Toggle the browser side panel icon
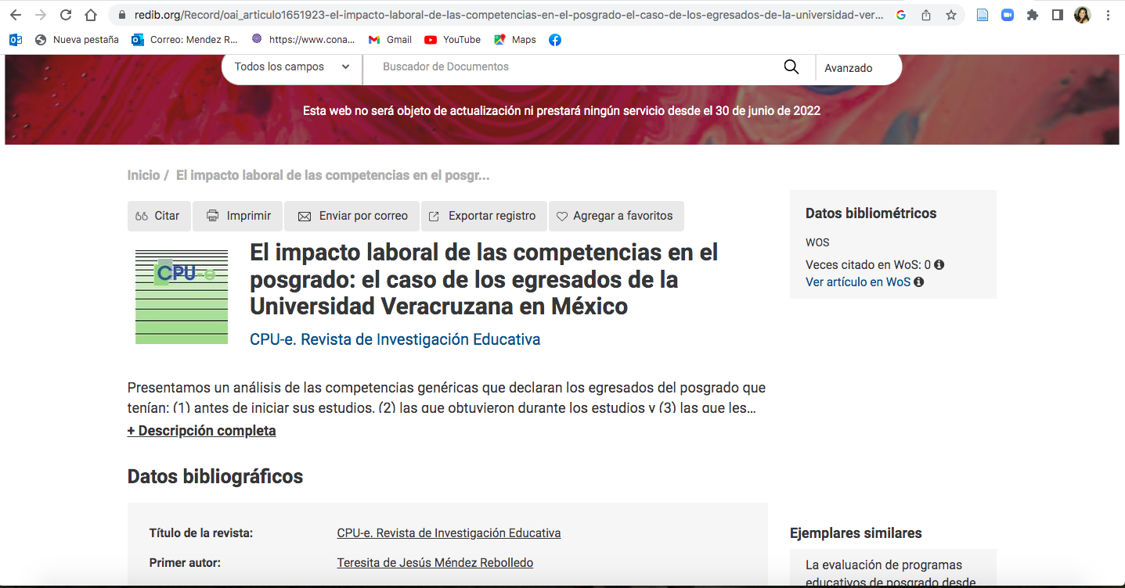This screenshot has width=1125, height=588. pos(1058,15)
